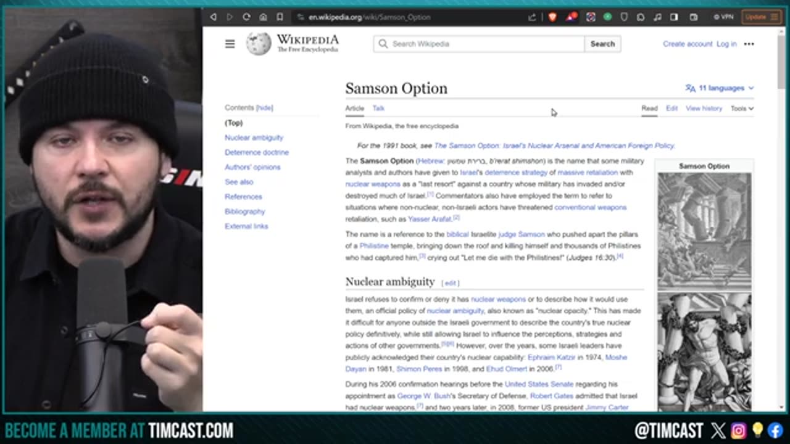
Task: Open the Log in link
Action: (726, 44)
